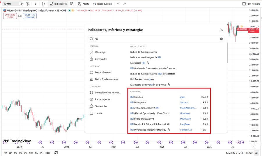This screenshot has width=262, height=156.
Task: Open Parte superior category
Action: 103,99
